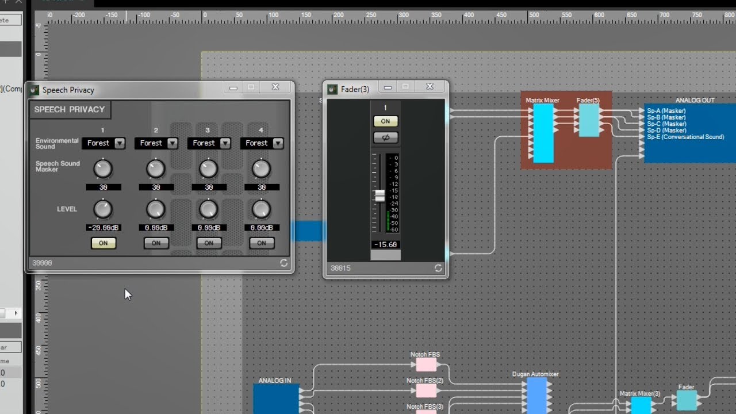The width and height of the screenshot is (736, 414).
Task: Click channel 4 LEVEL knob
Action: click(x=261, y=209)
